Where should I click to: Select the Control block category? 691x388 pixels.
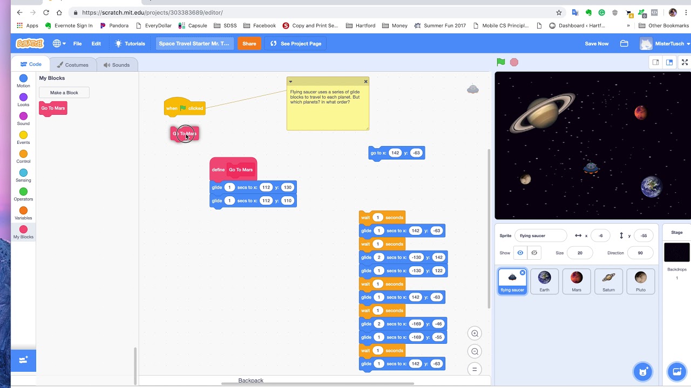23,157
